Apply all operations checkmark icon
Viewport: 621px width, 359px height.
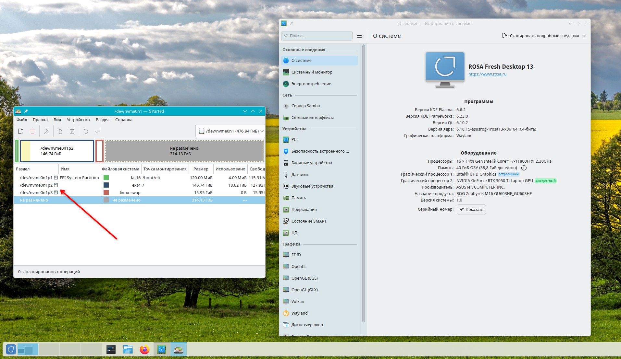98,131
